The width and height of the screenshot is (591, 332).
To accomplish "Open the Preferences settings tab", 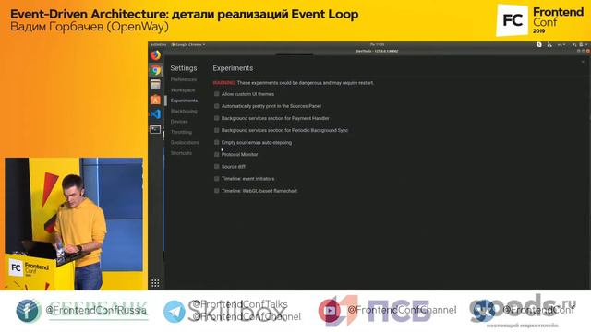I will point(184,79).
